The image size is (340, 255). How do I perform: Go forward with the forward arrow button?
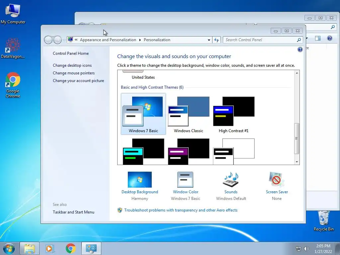[57, 40]
